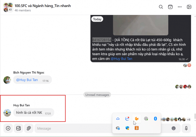Click the Java coffee cup tray icon
The height and width of the screenshot is (137, 196).
click(137, 128)
